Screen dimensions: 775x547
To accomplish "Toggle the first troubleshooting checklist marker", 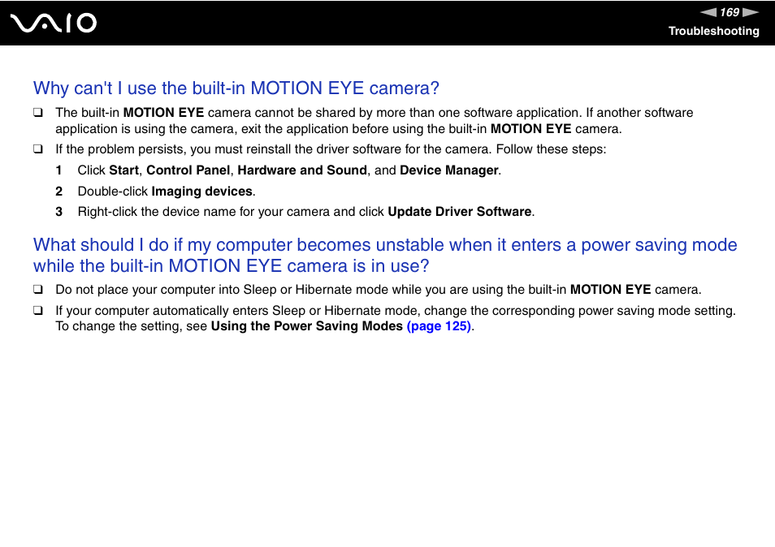I will (37, 113).
